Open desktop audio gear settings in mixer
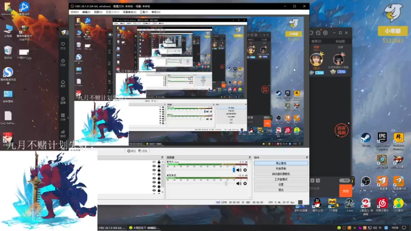 pyautogui.click(x=245, y=184)
